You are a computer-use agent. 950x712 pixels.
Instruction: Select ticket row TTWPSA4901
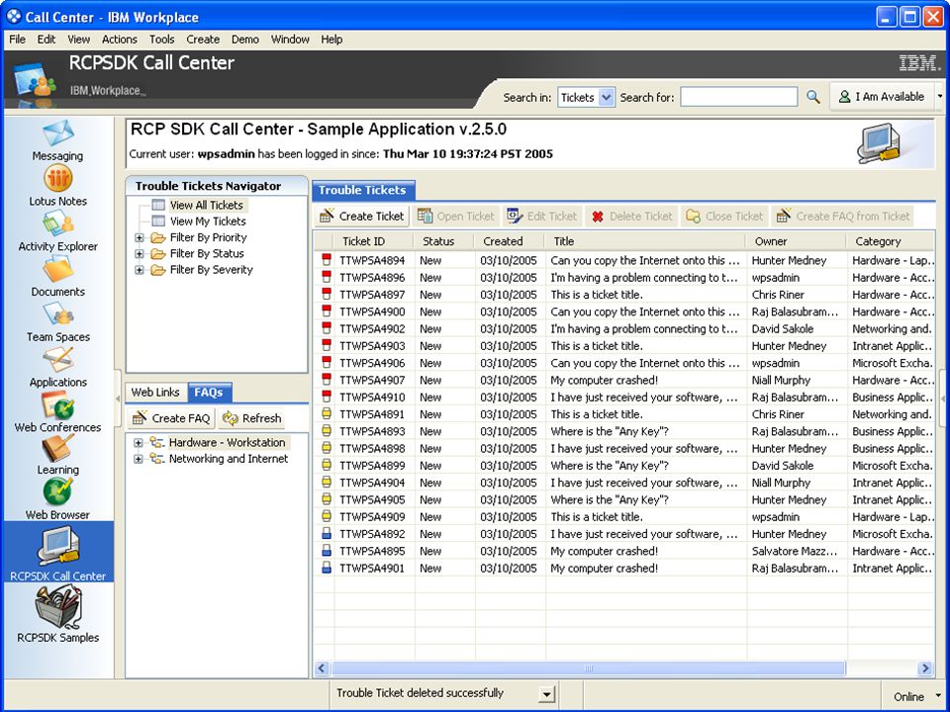(x=624, y=568)
